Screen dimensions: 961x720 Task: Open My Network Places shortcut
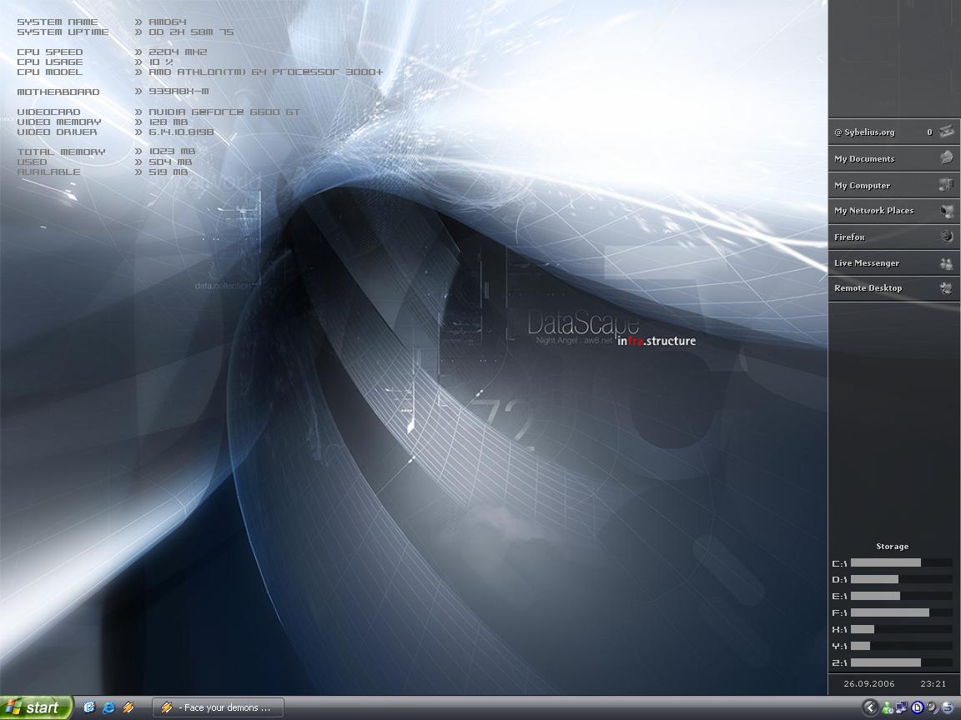tap(873, 211)
